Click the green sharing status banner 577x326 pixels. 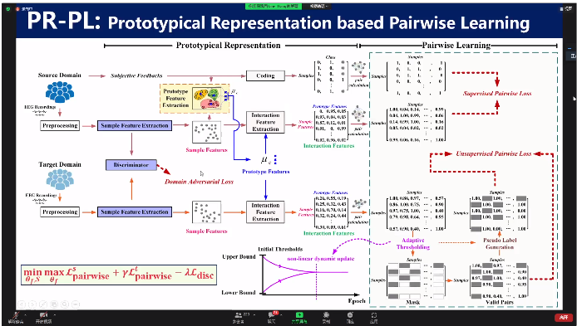(x=274, y=7)
